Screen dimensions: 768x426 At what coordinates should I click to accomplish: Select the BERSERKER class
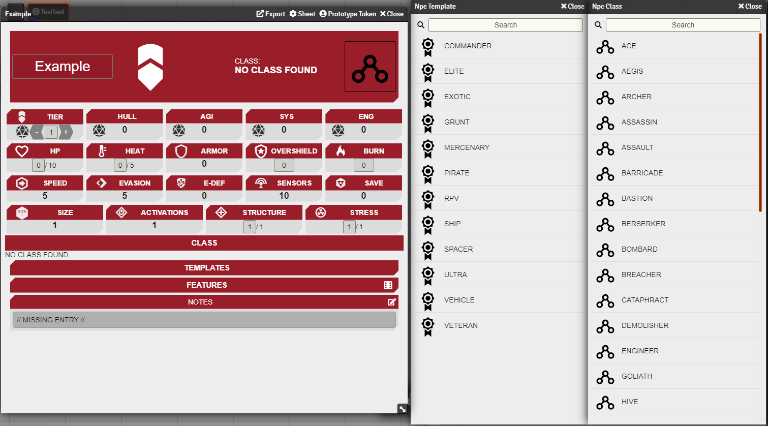click(675, 224)
